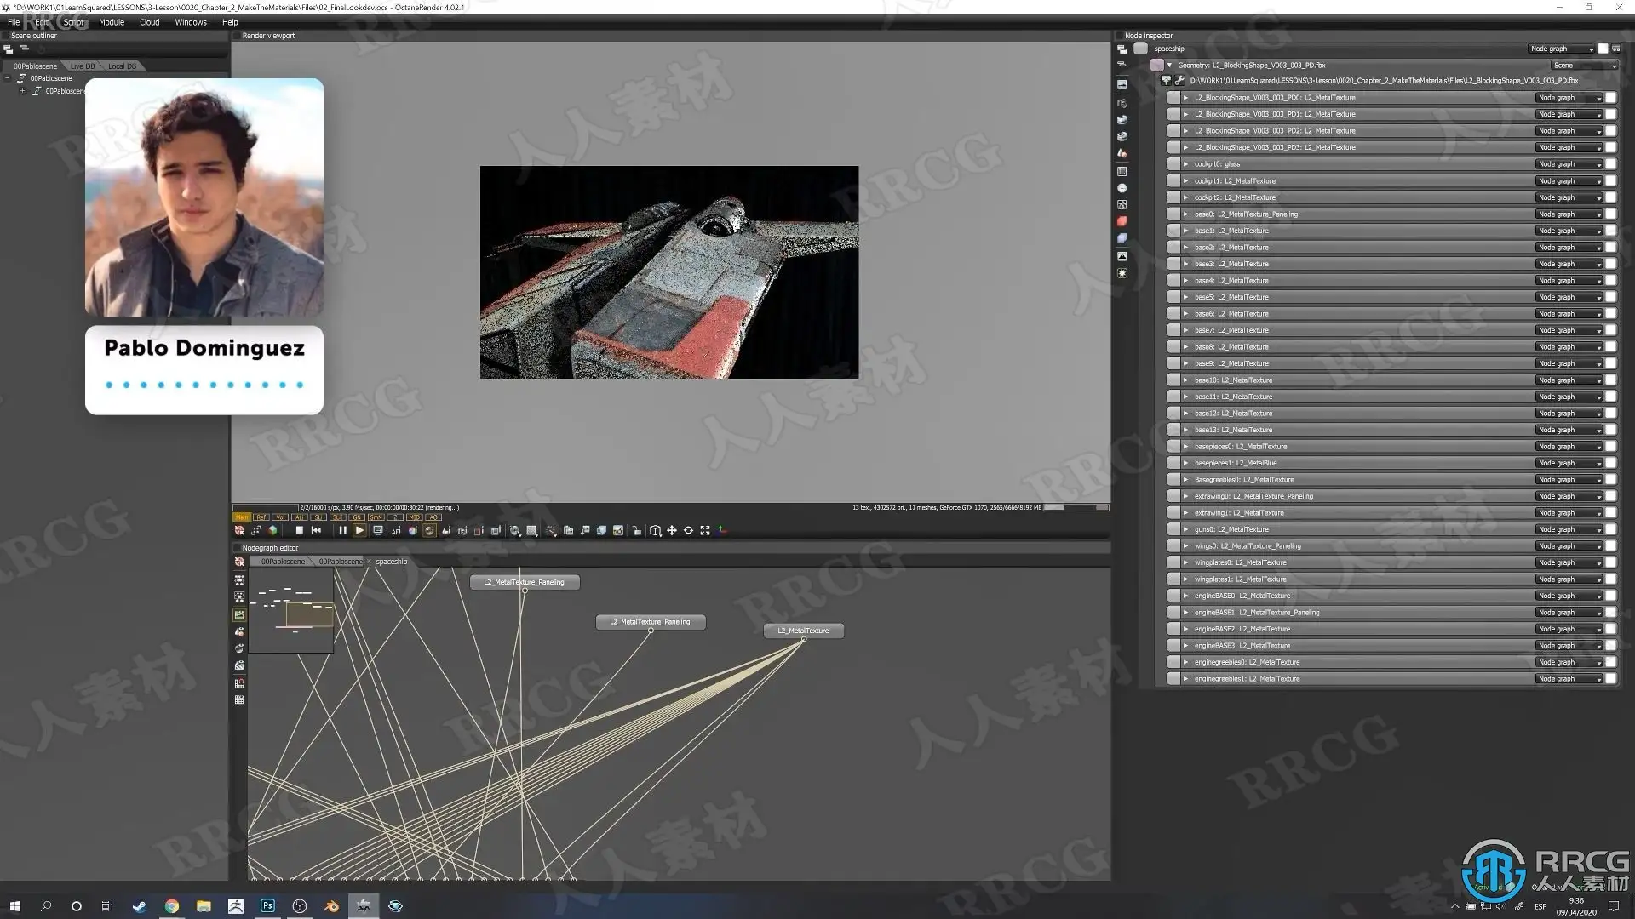The image size is (1635, 919).
Task: Click the move gizmo cross-arrows icon
Action: (672, 530)
